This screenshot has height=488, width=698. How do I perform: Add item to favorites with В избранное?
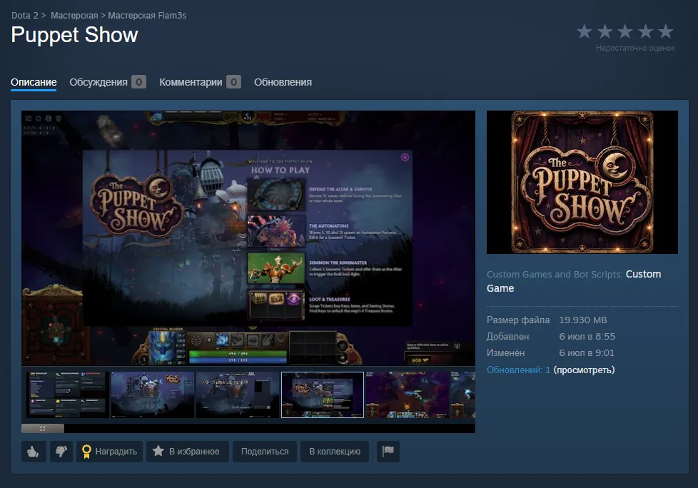188,452
